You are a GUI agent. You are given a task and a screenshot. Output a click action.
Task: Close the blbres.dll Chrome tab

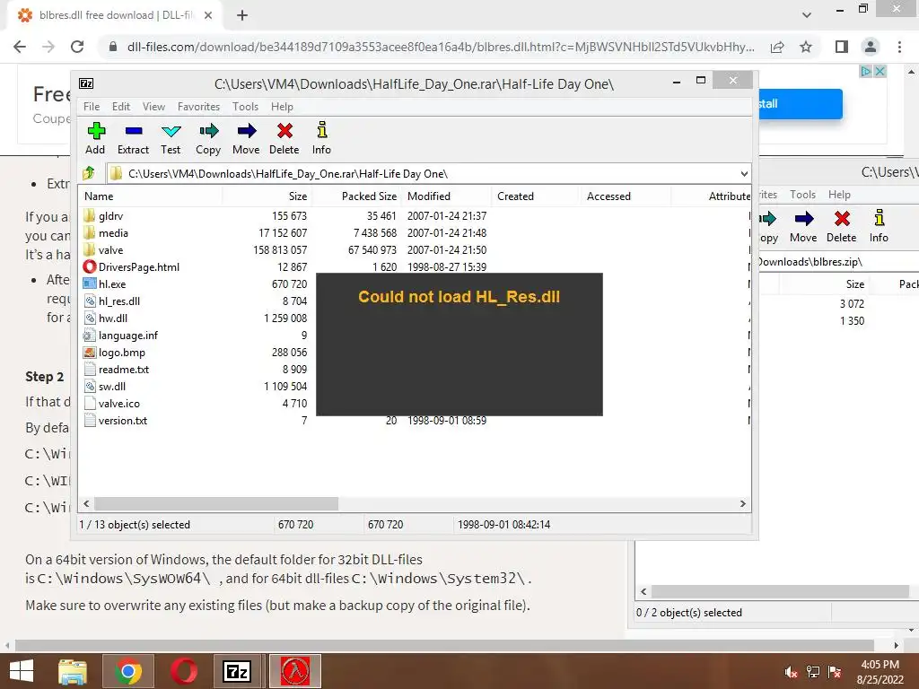click(x=208, y=15)
